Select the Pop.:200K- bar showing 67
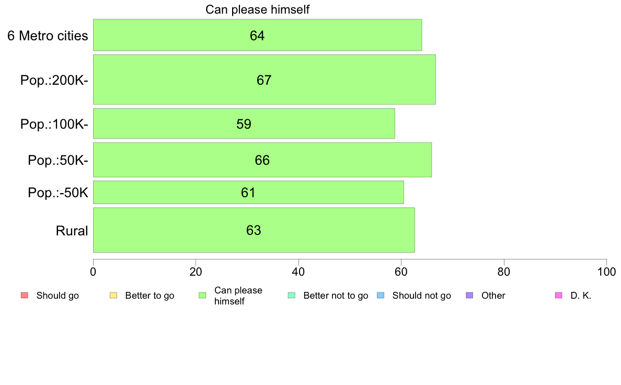The height and width of the screenshot is (385, 621). (x=264, y=80)
